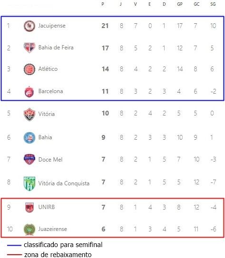Select the Vitória da Conquista name
The image size is (225, 258).
click(x=64, y=183)
